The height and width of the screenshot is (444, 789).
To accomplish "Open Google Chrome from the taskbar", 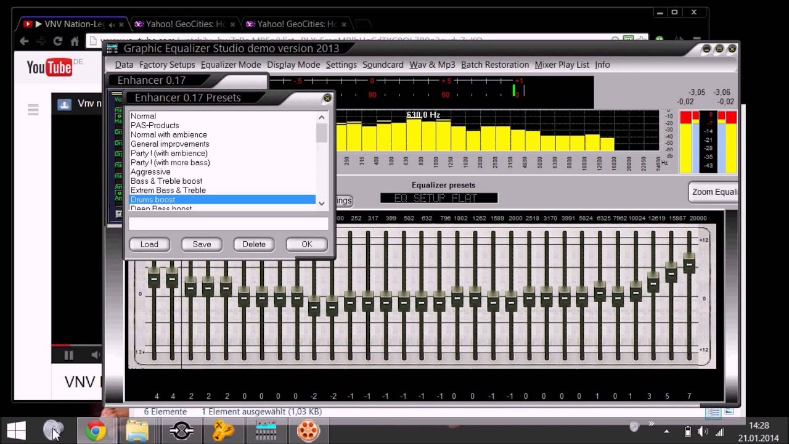I will [96, 430].
